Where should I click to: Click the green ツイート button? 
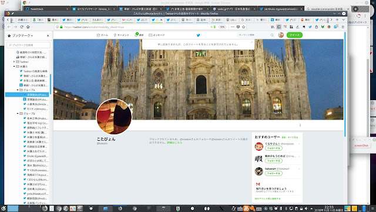pyautogui.click(x=294, y=35)
